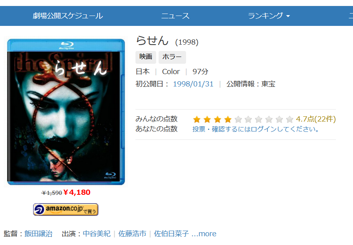Screen dimensions: 353x245
Task: Select the ホラー genre tag
Action: 172,57
